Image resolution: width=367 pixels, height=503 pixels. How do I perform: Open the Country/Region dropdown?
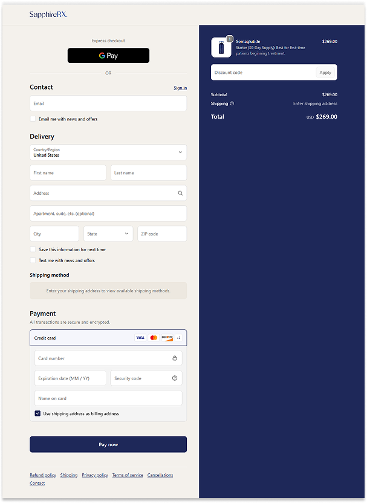[x=108, y=153]
